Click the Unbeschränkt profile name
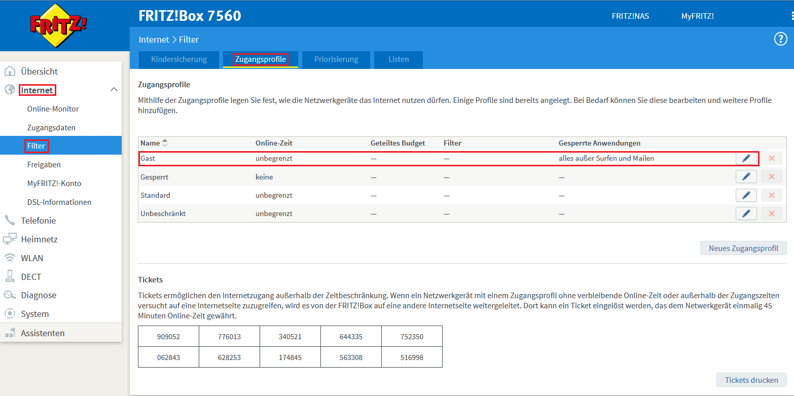This screenshot has height=396, width=794. 163,213
